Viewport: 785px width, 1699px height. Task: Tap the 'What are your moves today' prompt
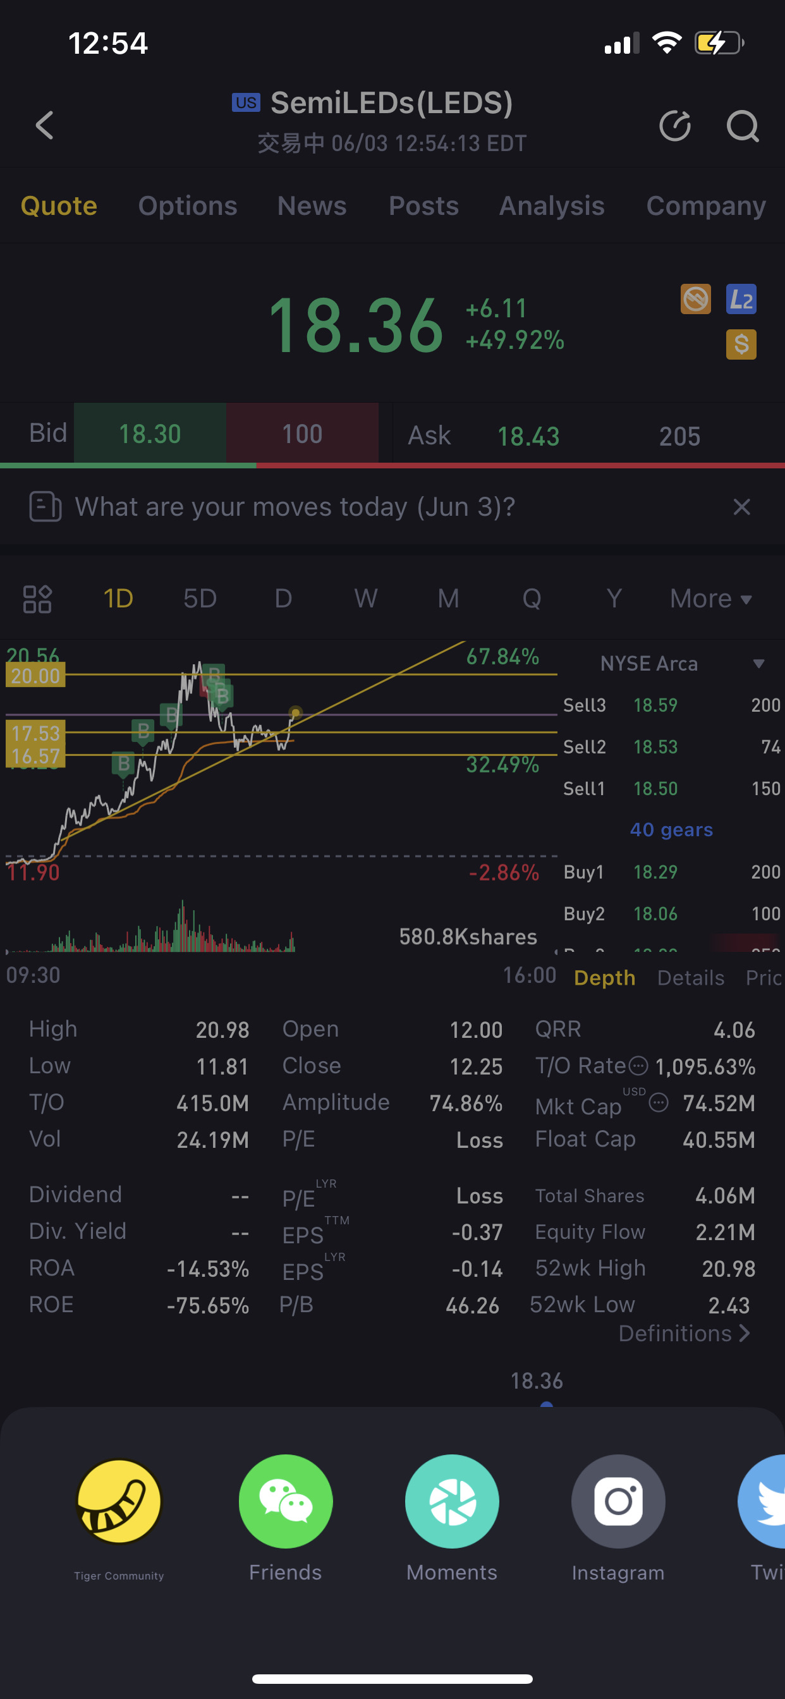point(295,506)
